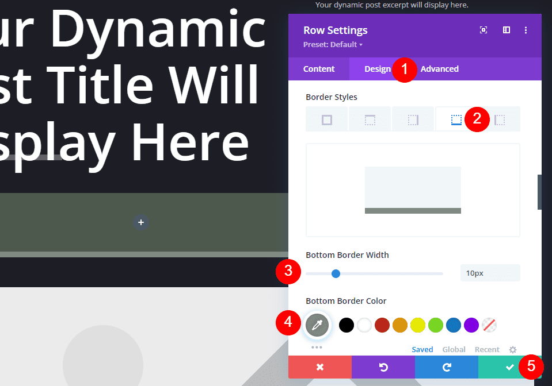This screenshot has height=386, width=552.
Task: Open the Row Settings three-dot menu
Action: (x=526, y=30)
